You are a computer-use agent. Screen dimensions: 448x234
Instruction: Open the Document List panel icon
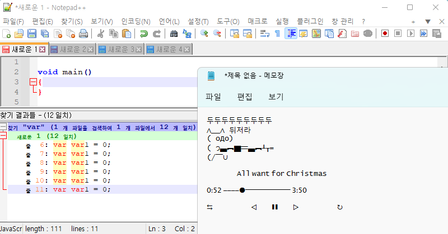tap(329, 34)
